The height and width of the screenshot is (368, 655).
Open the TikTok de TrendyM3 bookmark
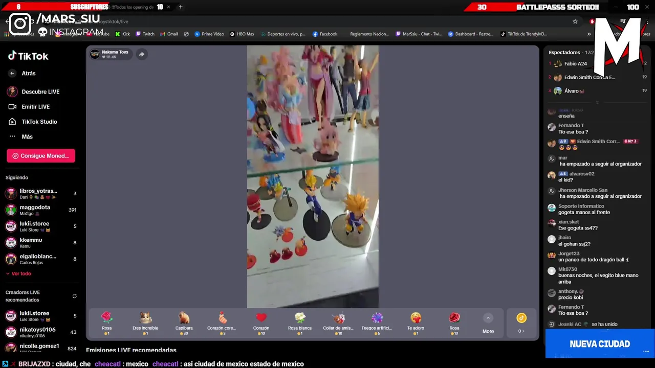pyautogui.click(x=523, y=34)
